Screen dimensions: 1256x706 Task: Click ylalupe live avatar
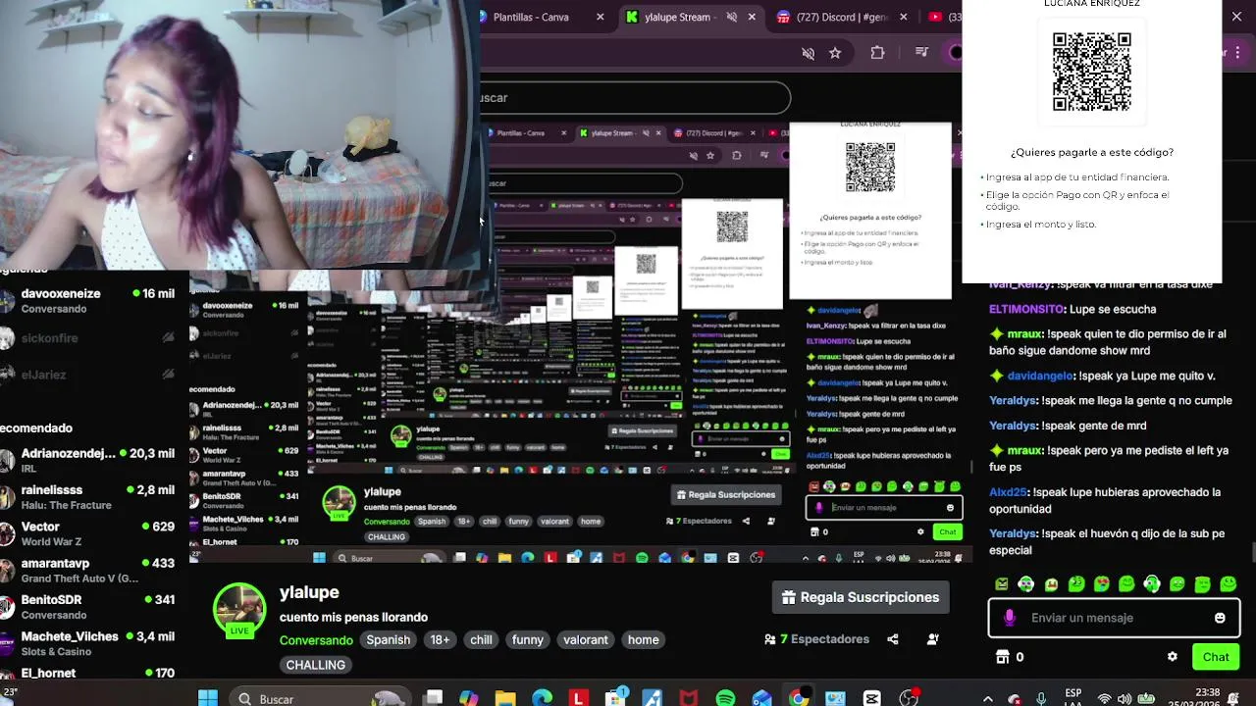pos(239,610)
